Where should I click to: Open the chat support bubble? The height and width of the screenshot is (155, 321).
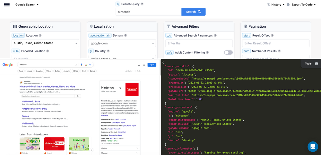point(313,147)
